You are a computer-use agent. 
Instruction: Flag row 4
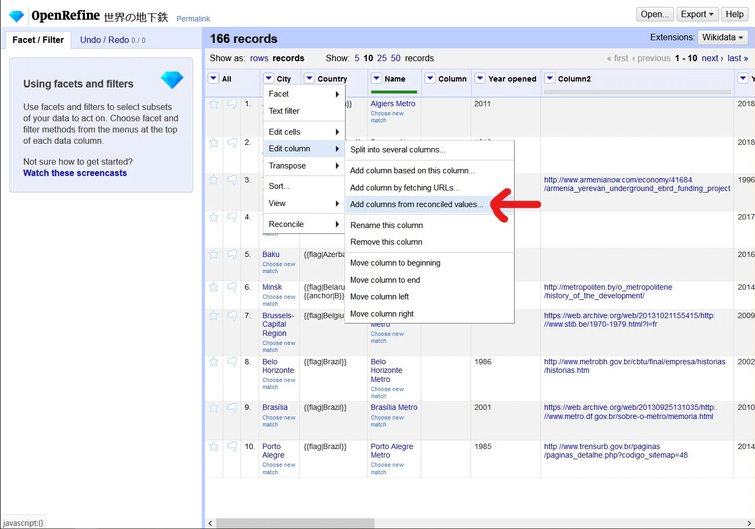(232, 217)
